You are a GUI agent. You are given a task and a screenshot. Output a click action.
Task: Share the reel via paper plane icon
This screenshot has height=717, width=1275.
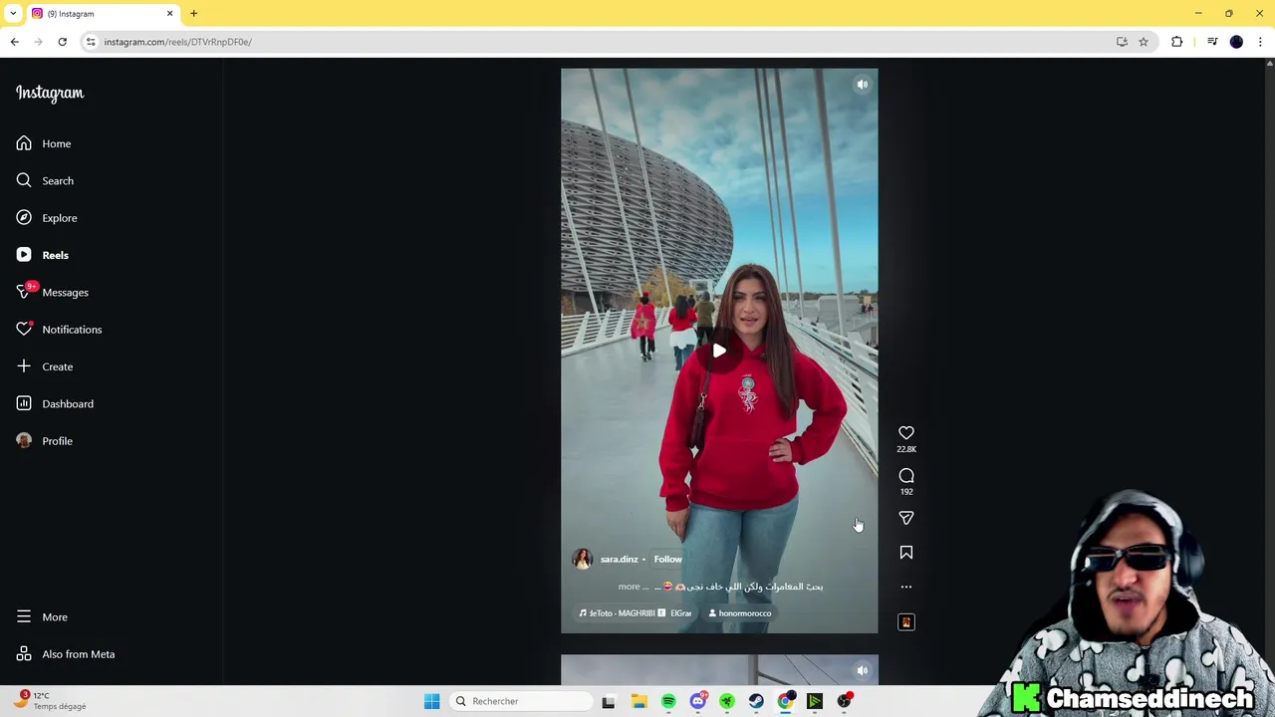pyautogui.click(x=906, y=518)
